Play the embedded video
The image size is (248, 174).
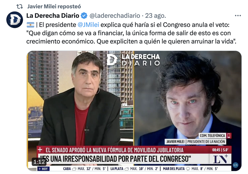[x=134, y=111]
